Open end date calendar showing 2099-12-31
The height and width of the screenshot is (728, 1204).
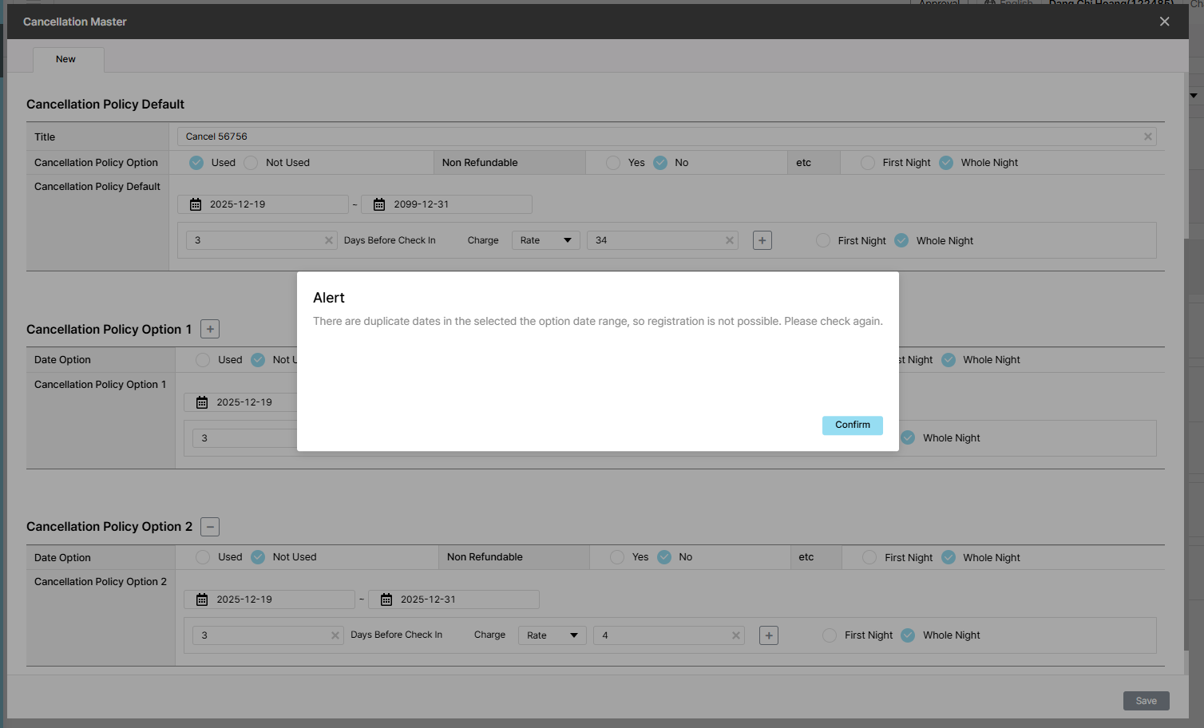pos(379,204)
